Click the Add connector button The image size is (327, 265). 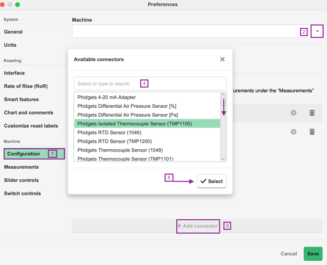[x=198, y=226]
